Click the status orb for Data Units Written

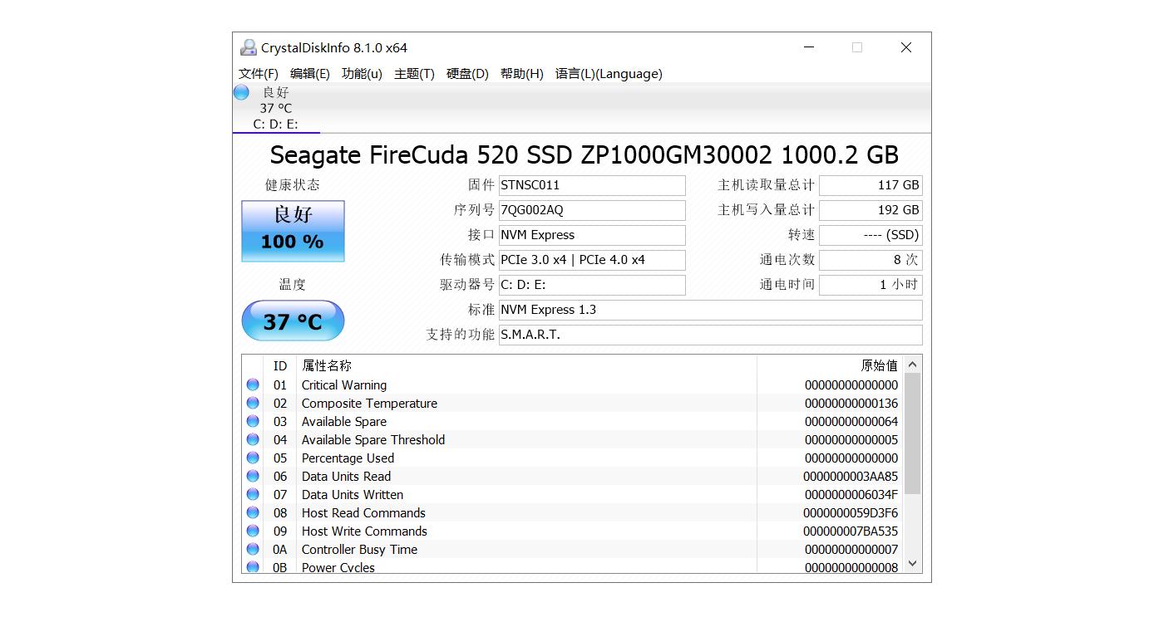pos(253,495)
